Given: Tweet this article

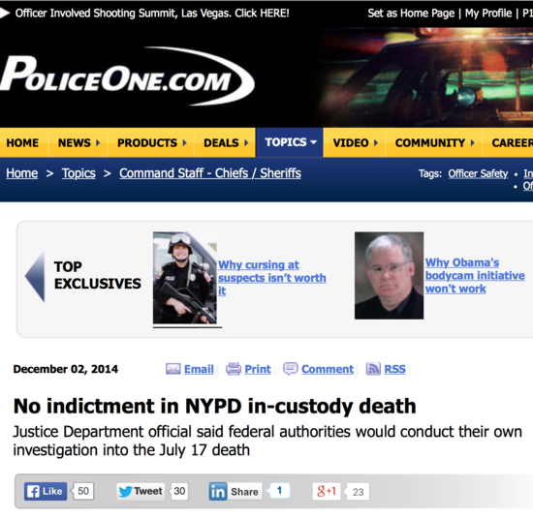Looking at the screenshot, I should tap(141, 491).
